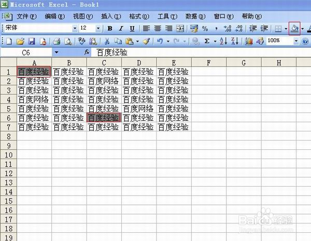Click the fill color bucket icon

pos(294,29)
